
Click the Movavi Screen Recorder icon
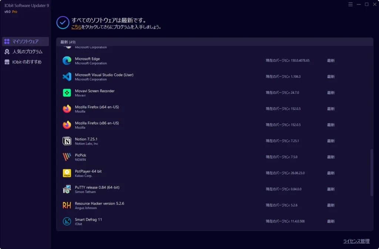67,93
